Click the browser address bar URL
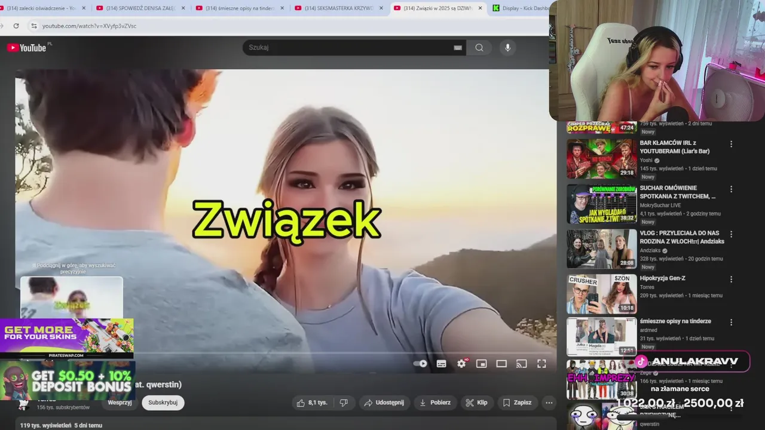 90,26
